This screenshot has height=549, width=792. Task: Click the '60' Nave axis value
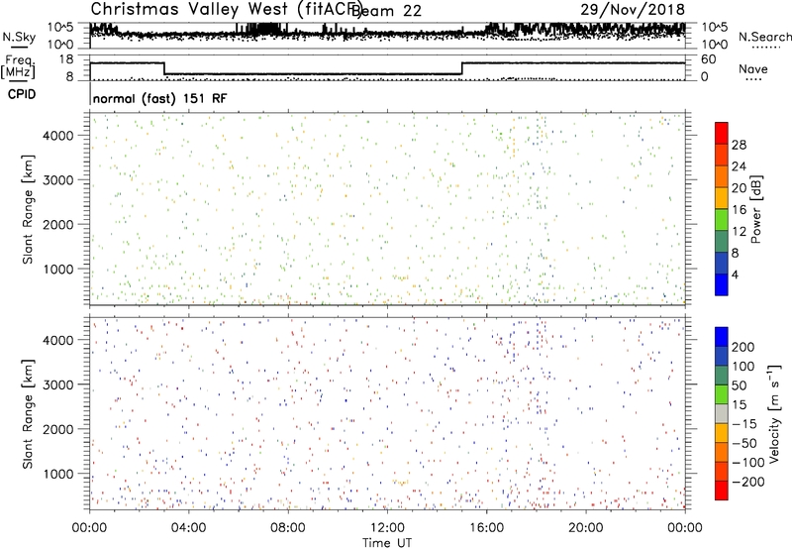[708, 59]
